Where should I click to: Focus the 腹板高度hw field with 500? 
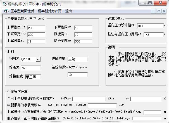point(83,41)
